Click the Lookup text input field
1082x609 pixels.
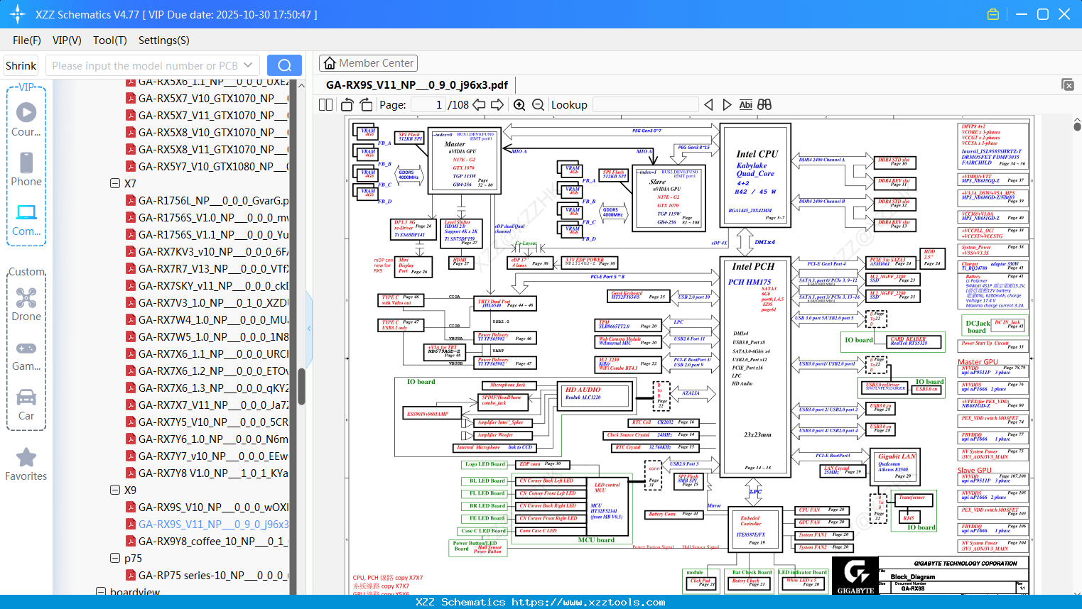pyautogui.click(x=644, y=105)
